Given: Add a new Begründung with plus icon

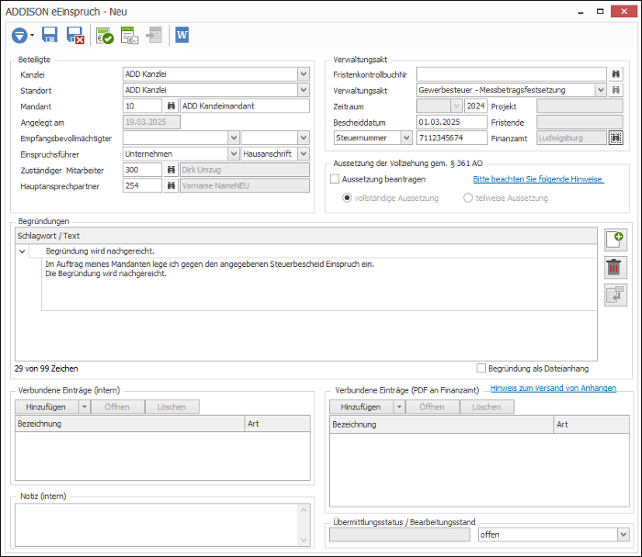Looking at the screenshot, I should click(615, 240).
